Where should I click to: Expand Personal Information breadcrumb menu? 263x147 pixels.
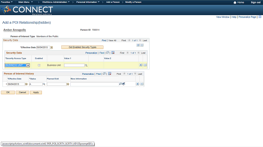point(88,2)
